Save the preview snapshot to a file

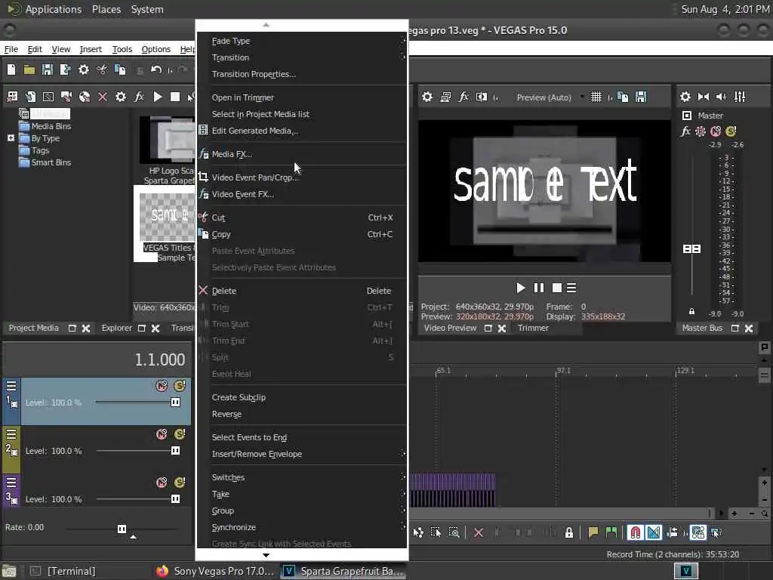tap(641, 97)
